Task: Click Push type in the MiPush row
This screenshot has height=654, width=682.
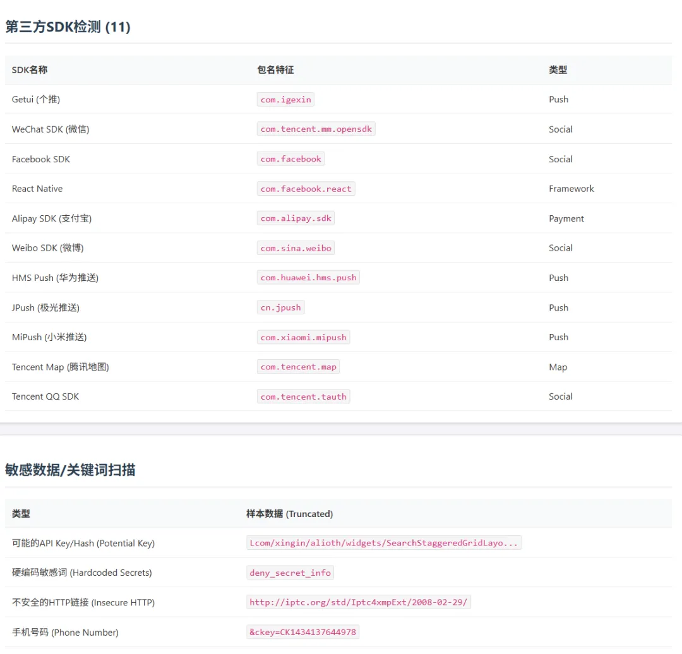Action: [558, 337]
